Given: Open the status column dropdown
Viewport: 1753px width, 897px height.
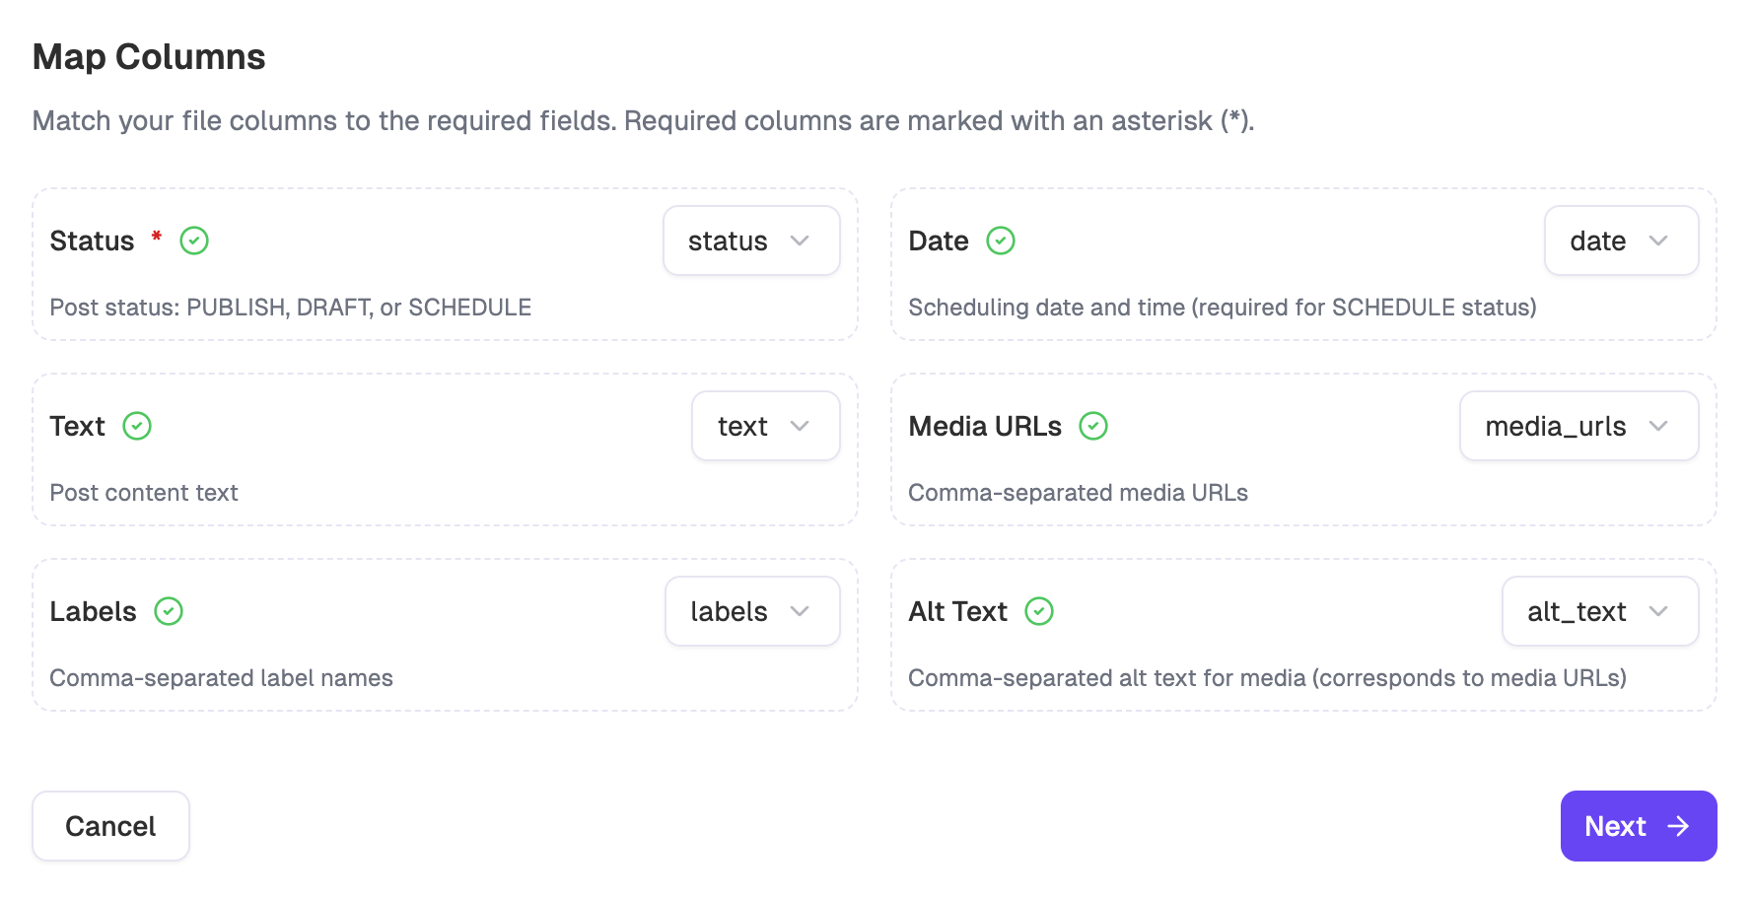Looking at the screenshot, I should (751, 241).
